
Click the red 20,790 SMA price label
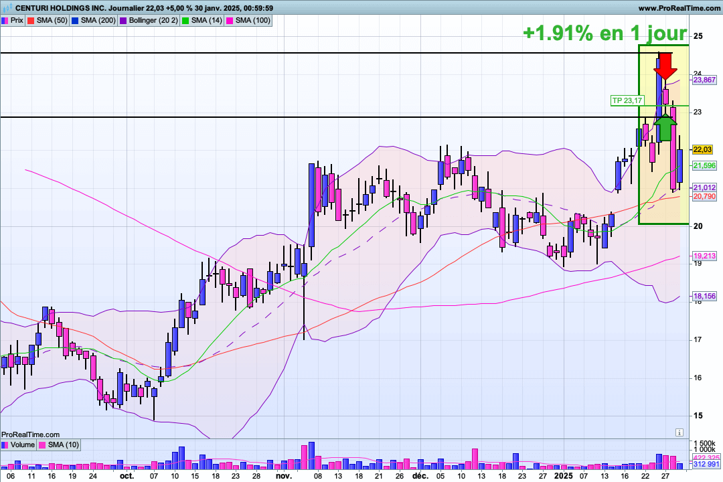[x=704, y=197]
